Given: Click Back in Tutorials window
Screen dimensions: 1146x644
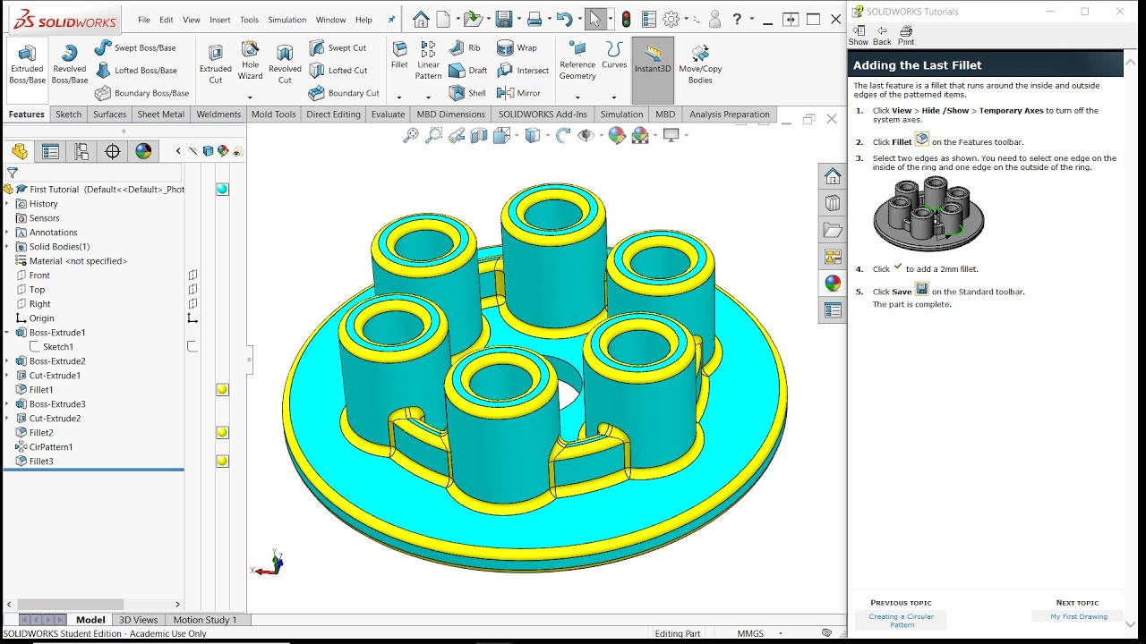Looking at the screenshot, I should pyautogui.click(x=882, y=36).
